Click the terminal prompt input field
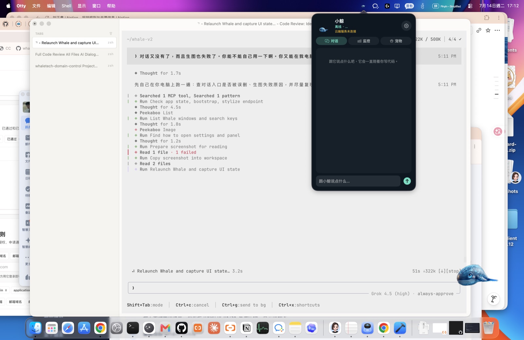This screenshot has height=340, width=524. pyautogui.click(x=294, y=288)
